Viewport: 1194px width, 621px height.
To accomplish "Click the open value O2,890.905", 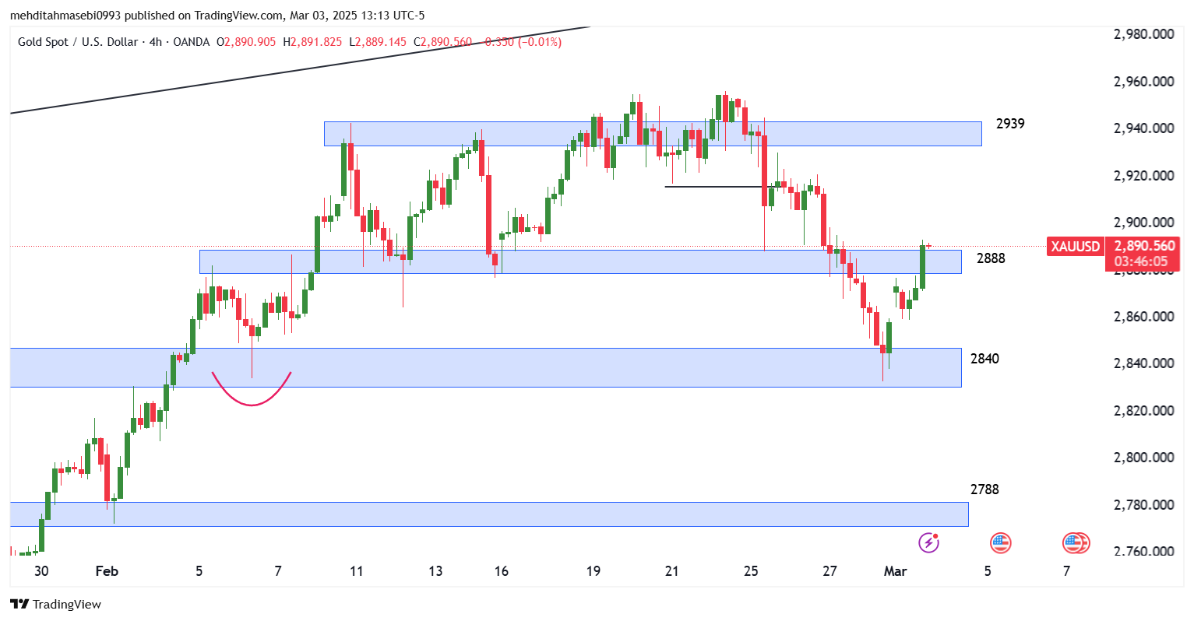I will (246, 42).
